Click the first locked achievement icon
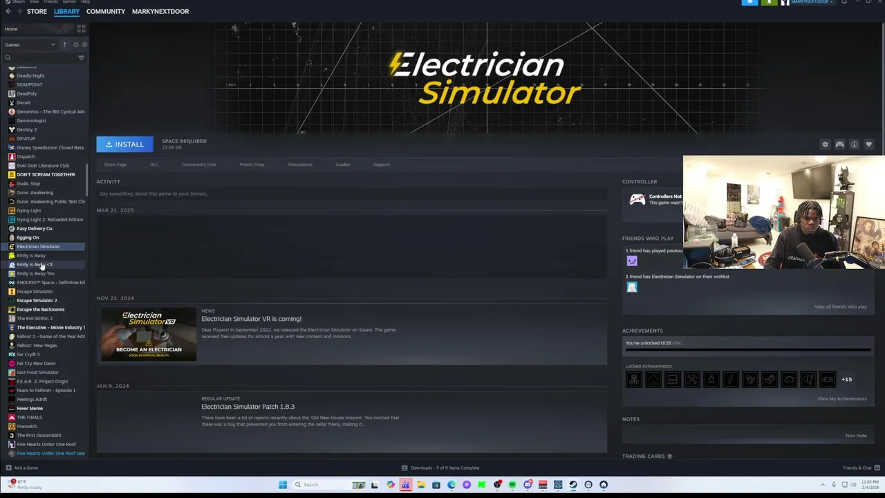 633,379
